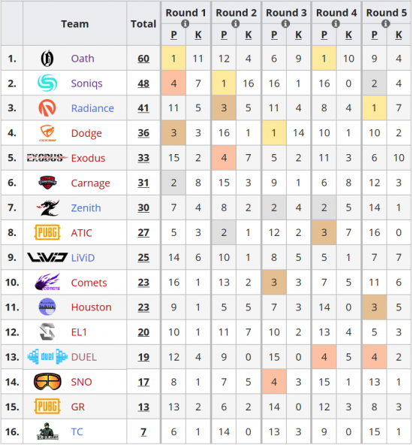Viewport: 413px width, 445px height.
Task: Click the Round 4 K column header
Action: pyautogui.click(x=348, y=35)
